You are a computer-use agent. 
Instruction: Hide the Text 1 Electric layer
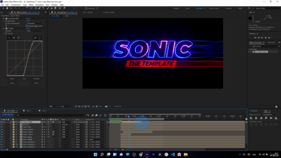2,129
